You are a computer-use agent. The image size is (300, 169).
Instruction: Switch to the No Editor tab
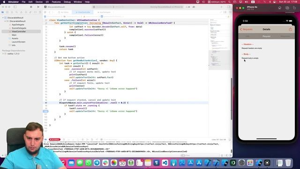pyautogui.click(x=64, y=12)
